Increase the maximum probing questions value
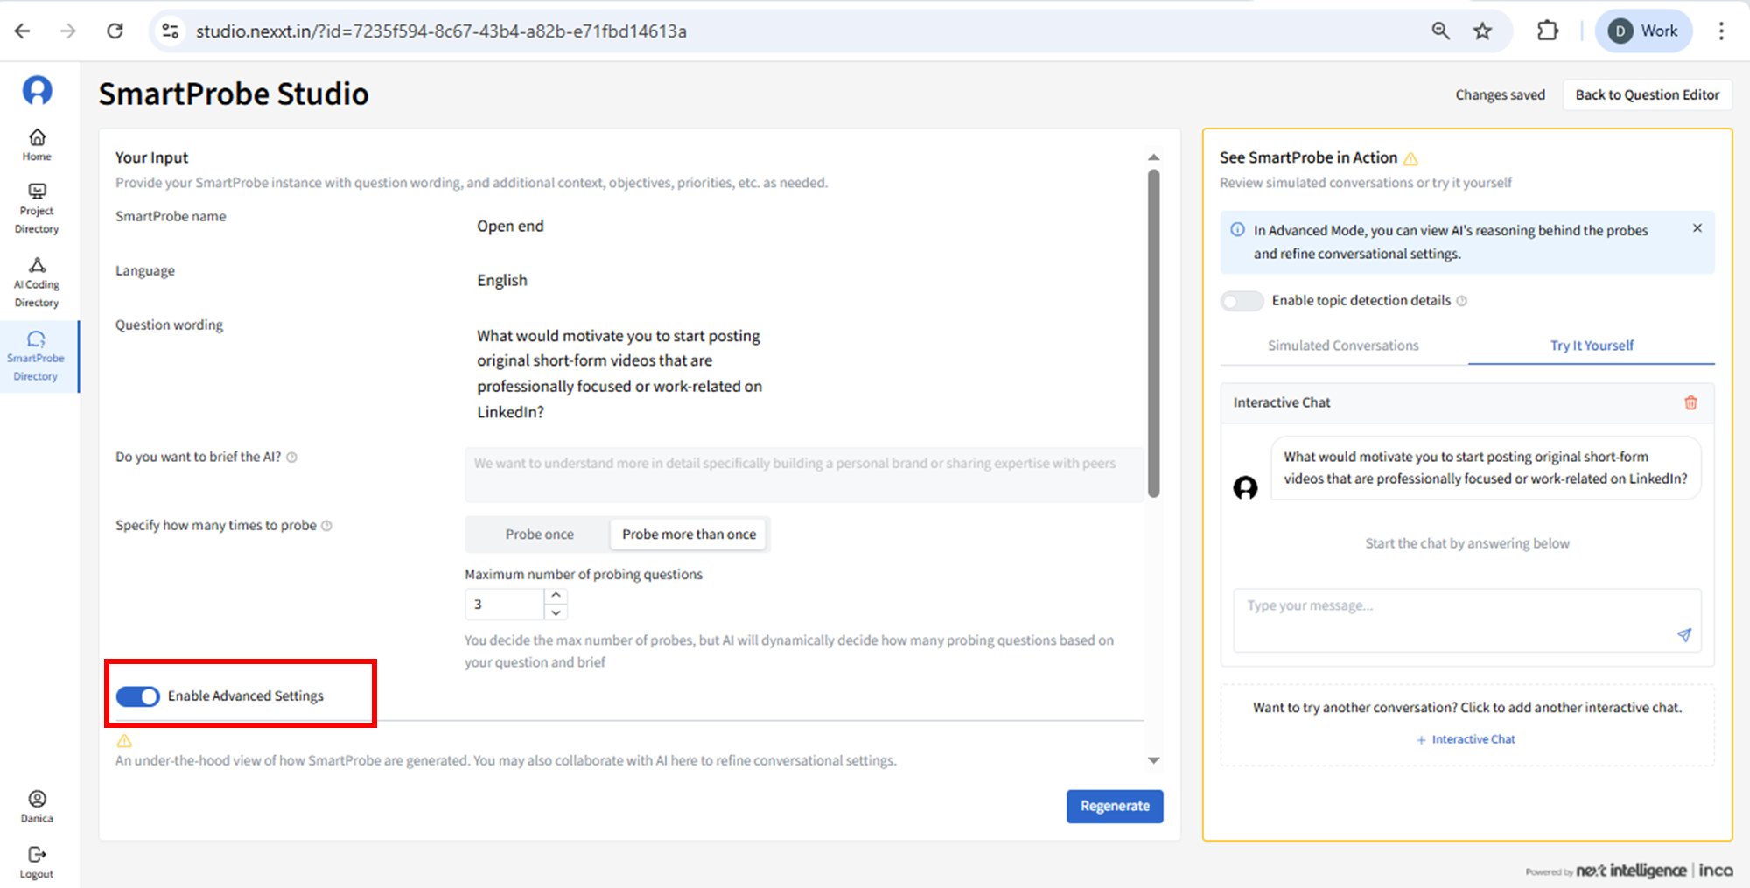The width and height of the screenshot is (1750, 888). point(556,595)
